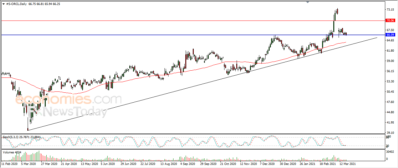Click the Volumes 4024 indicator label
The width and height of the screenshot is (398, 168).
pyautogui.click(x=12, y=152)
